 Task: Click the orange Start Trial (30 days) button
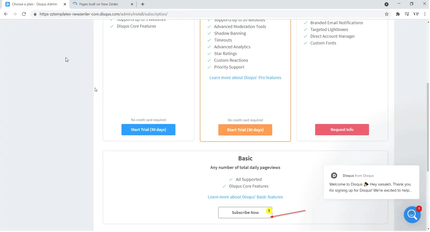tap(245, 130)
